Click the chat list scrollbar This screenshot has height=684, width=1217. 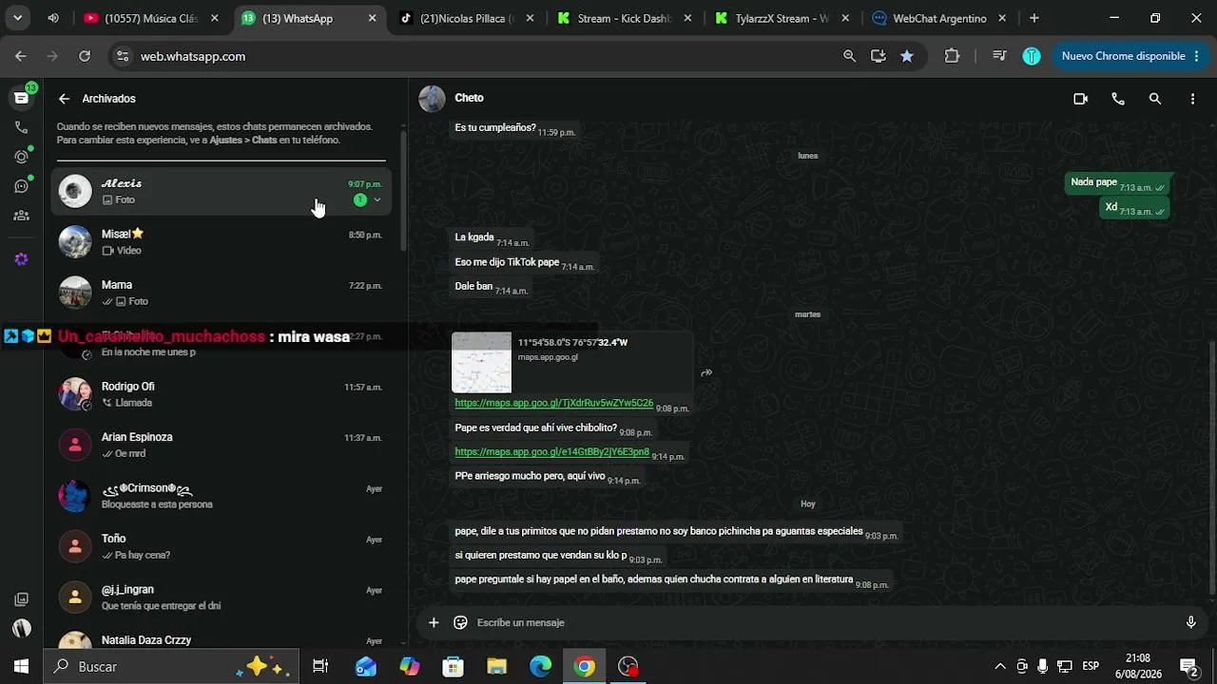pyautogui.click(x=403, y=190)
